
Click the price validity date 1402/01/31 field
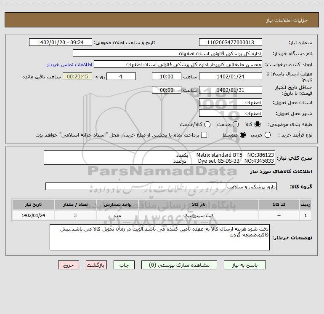[x=231, y=90]
